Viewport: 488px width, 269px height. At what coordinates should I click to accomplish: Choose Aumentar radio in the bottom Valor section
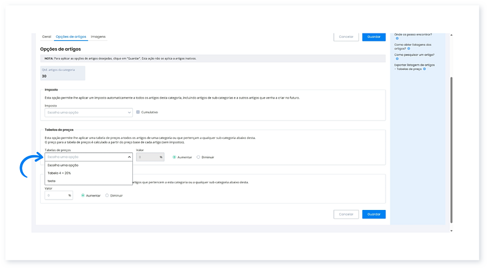pos(83,195)
